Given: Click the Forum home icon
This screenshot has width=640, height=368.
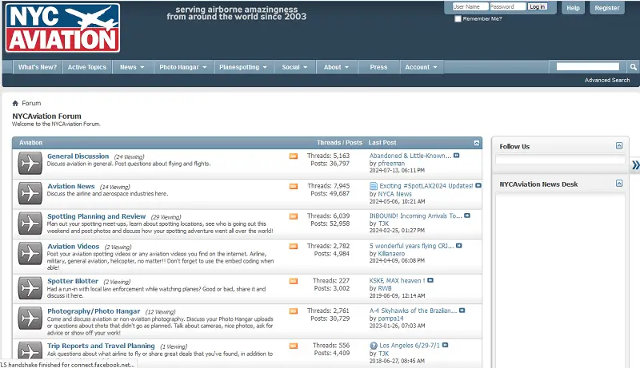Looking at the screenshot, I should pyautogui.click(x=15, y=103).
